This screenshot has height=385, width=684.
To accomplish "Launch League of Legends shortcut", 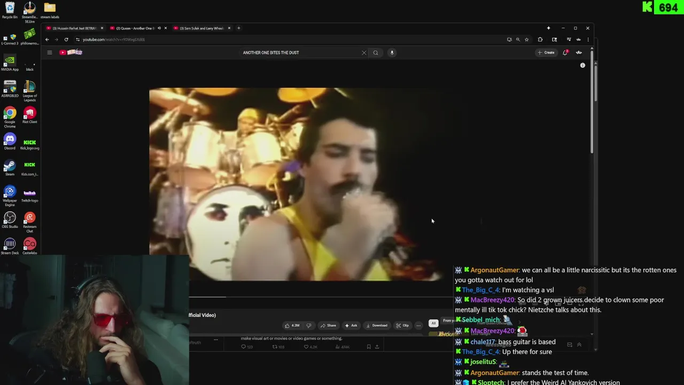I will (29, 91).
